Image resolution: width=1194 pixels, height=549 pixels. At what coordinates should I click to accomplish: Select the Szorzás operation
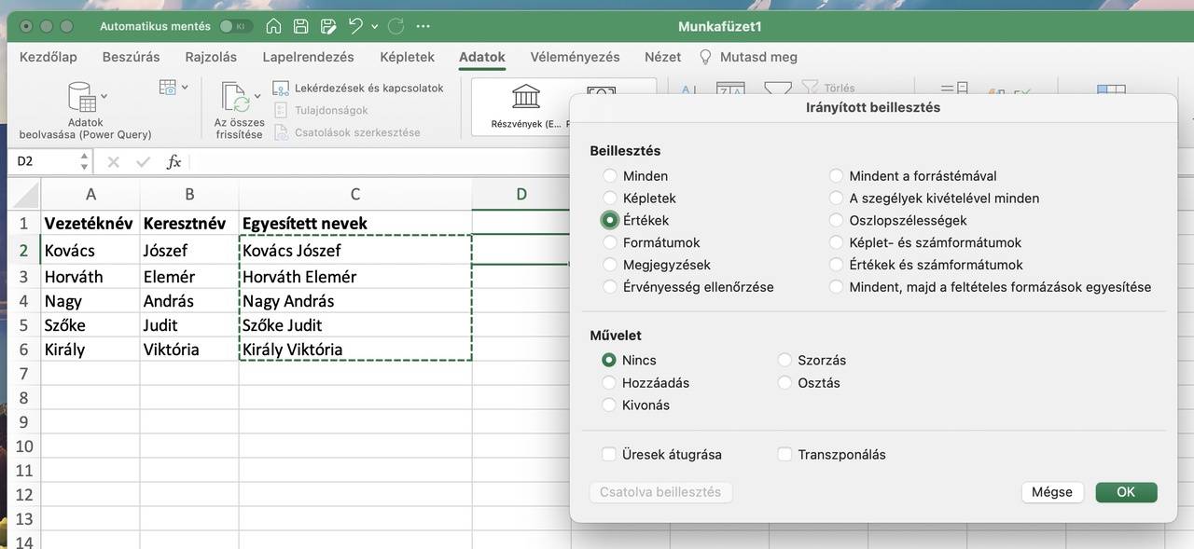[784, 360]
